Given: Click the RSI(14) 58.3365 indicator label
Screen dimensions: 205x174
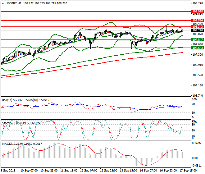Looking at the screenshot, I should [x=13, y=100].
